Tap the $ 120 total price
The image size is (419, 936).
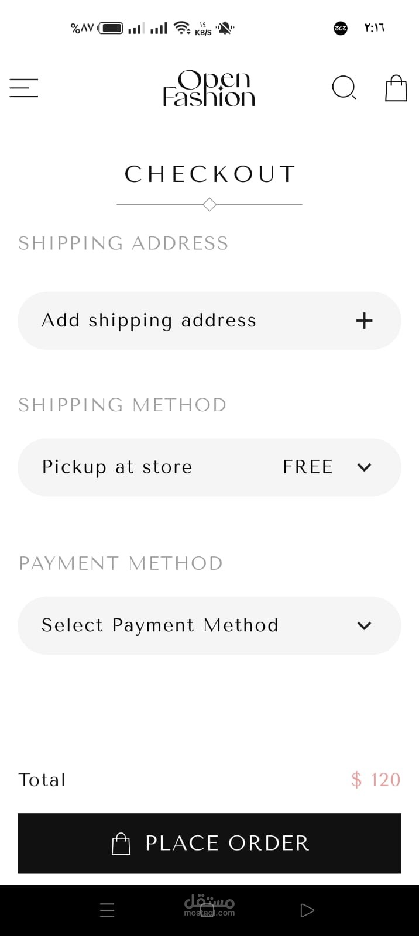tap(376, 780)
